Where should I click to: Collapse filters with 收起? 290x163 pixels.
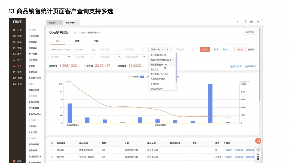[x=226, y=50]
